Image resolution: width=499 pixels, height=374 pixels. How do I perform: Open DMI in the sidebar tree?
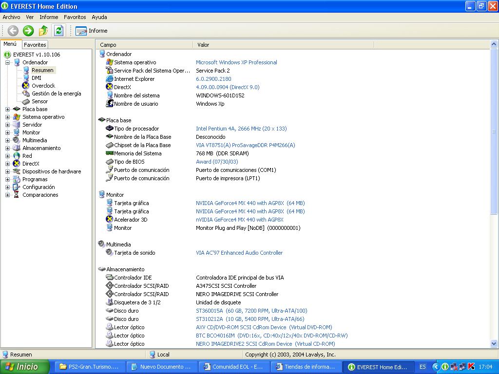pos(36,78)
